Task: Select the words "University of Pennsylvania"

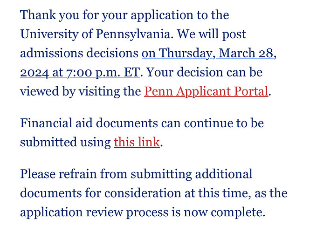Action: click(x=96, y=34)
